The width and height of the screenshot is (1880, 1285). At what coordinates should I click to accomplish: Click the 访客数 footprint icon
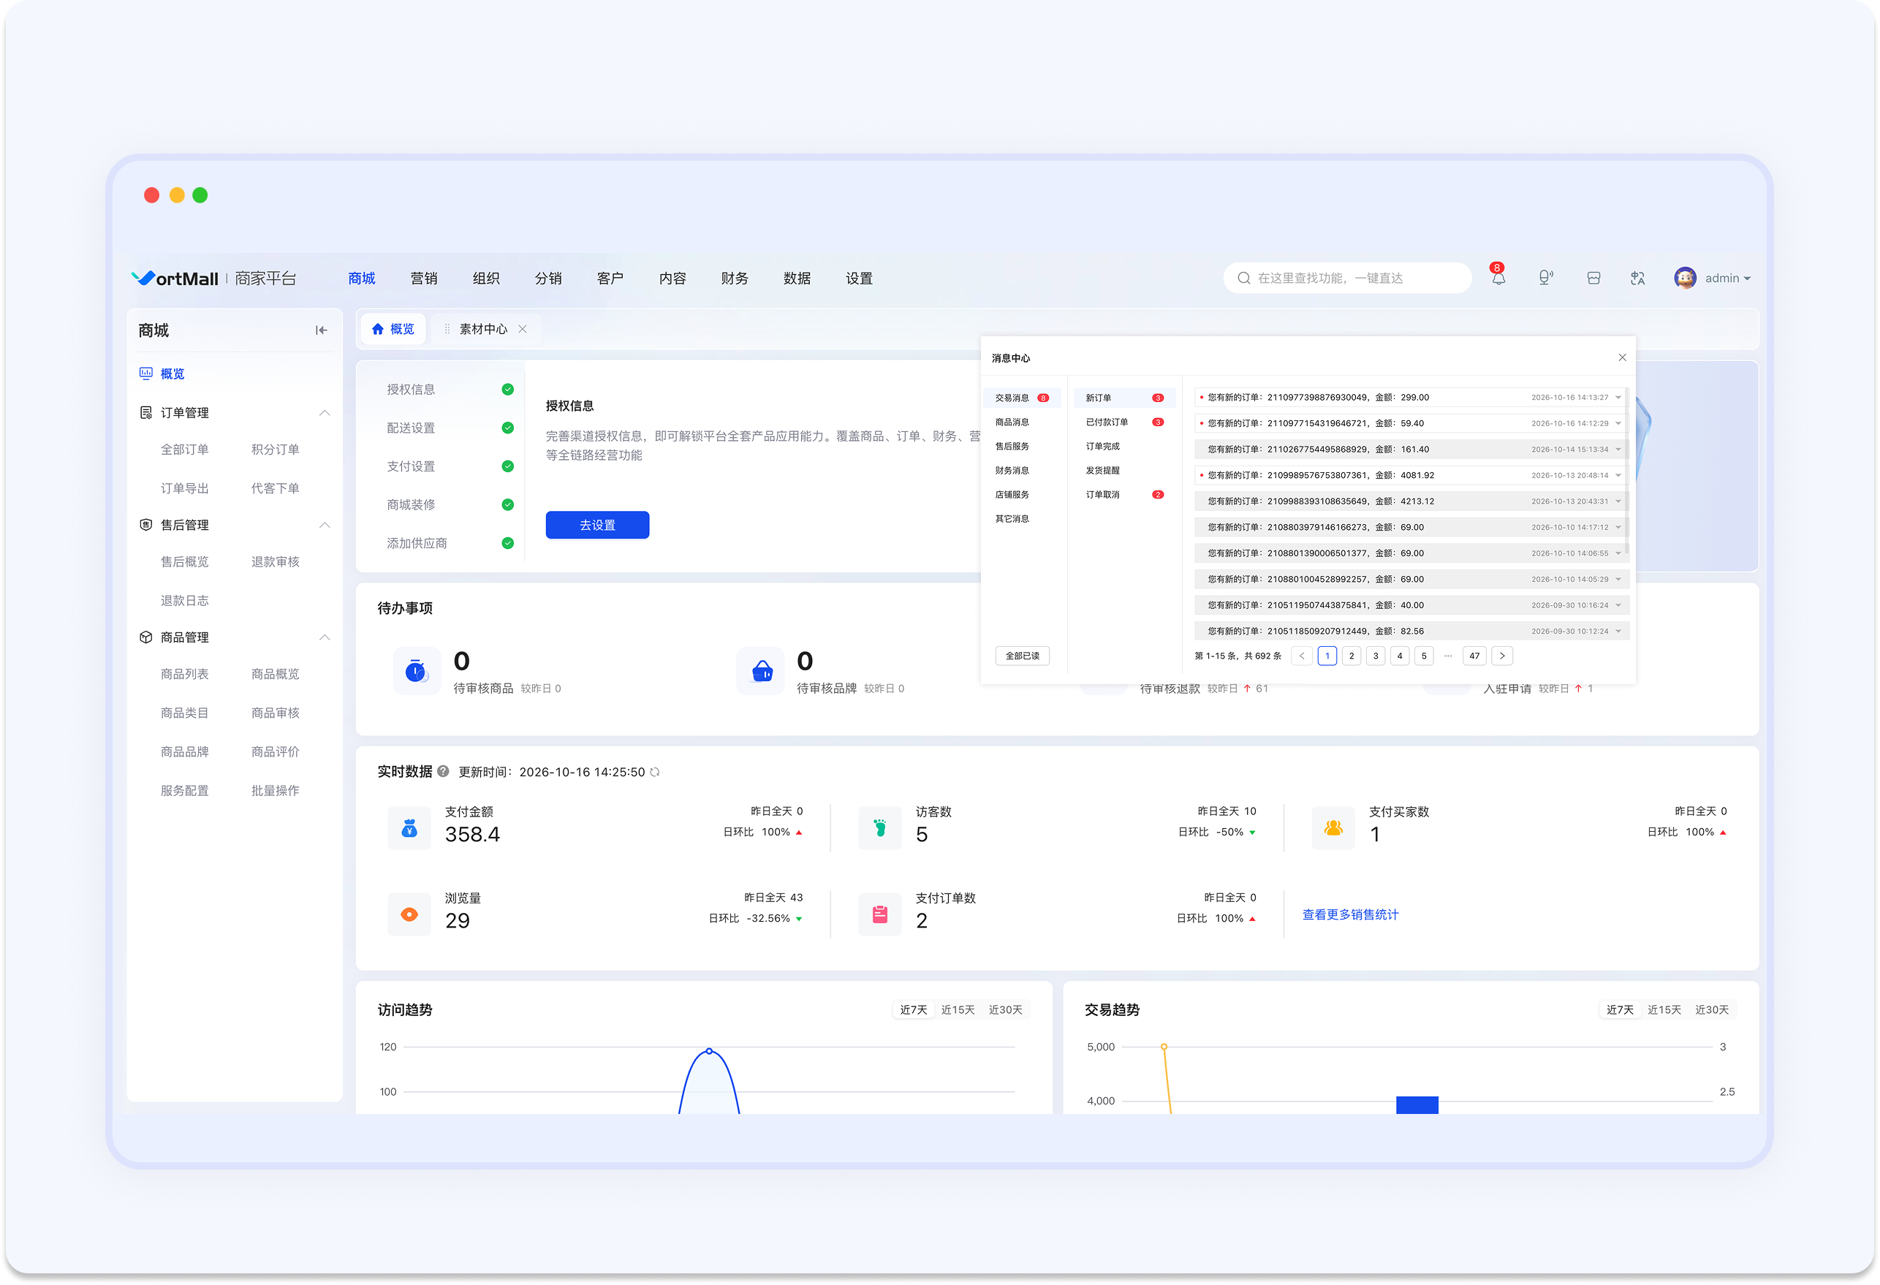879,828
